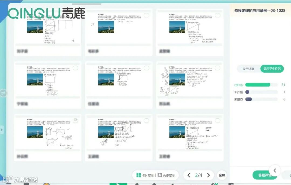Tick selection circle on top-row right card

[217, 15]
